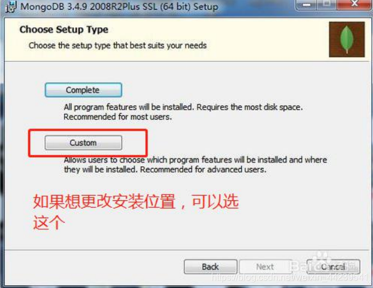This screenshot has width=373, height=288.
Task: Minimize the MongoDB Setup window
Action: click(x=306, y=4)
